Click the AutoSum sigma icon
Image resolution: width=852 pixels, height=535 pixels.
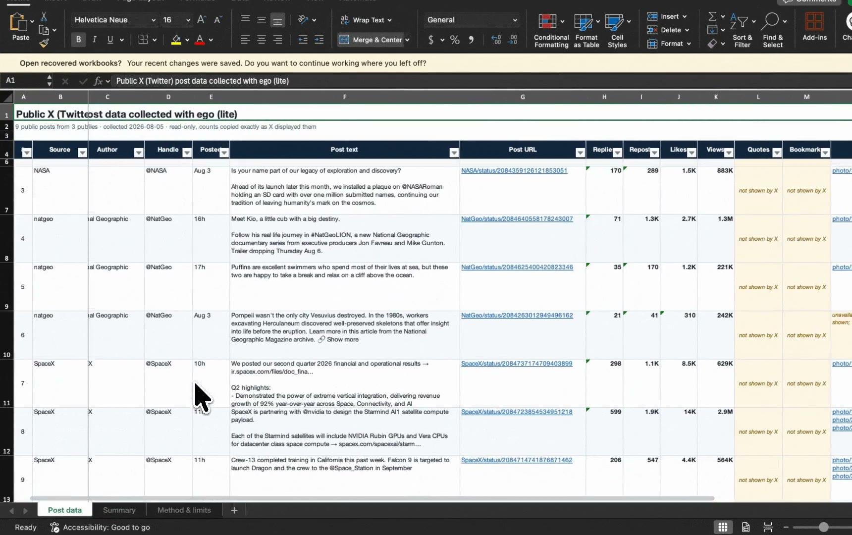(712, 17)
